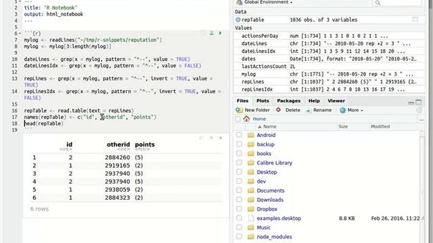Open the More dropdown arrow
433x243 pixels.
pos(362,111)
